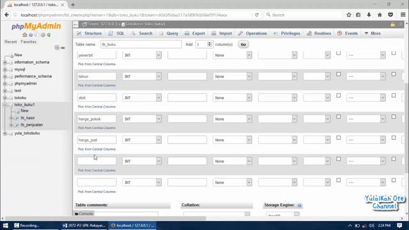Reload navigation panel with green icon

[49, 34]
